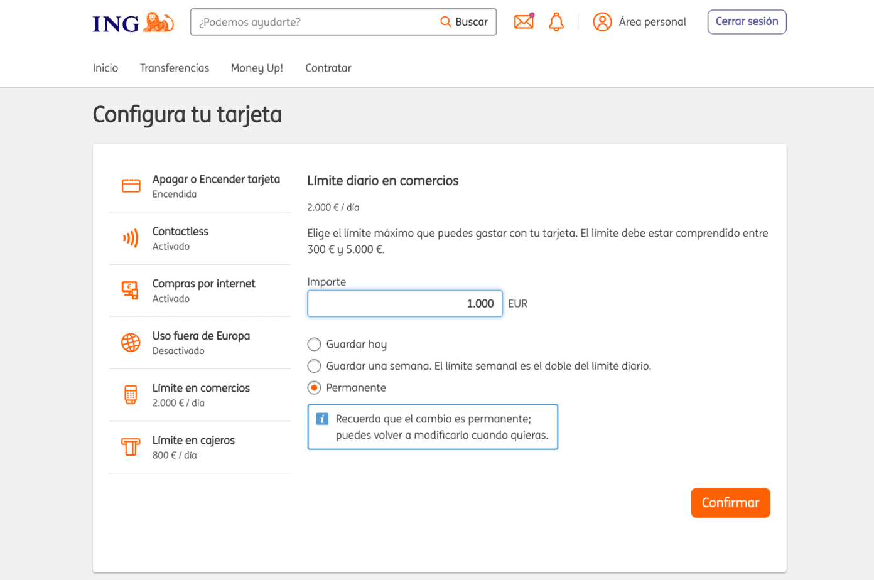Select the Guardar una semana radio option
Viewport: 874px width, 580px height.
[314, 366]
